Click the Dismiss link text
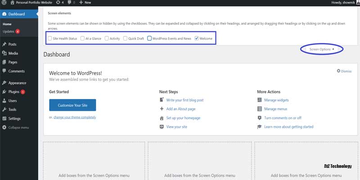This screenshot has height=180, width=360. [x=346, y=71]
